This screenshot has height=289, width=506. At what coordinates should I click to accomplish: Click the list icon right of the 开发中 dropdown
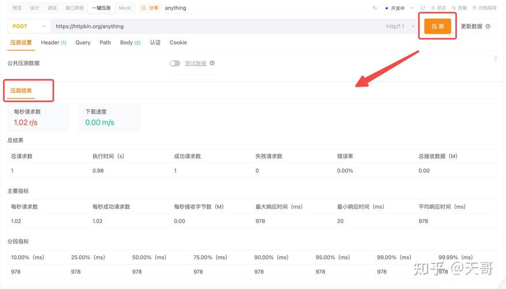pos(422,8)
